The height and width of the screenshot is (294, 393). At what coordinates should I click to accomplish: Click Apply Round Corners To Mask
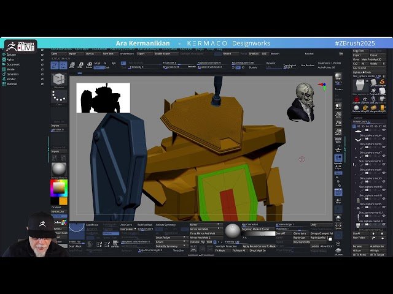(259, 246)
